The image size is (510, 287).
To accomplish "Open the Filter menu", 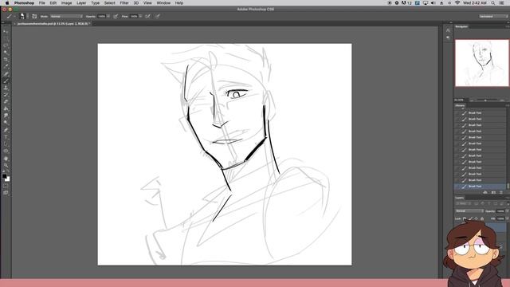I will click(x=124, y=3).
